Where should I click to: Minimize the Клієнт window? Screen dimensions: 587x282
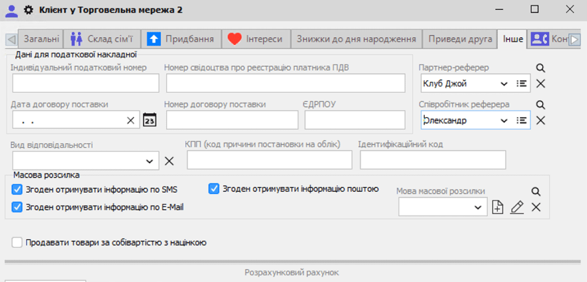[499, 10]
